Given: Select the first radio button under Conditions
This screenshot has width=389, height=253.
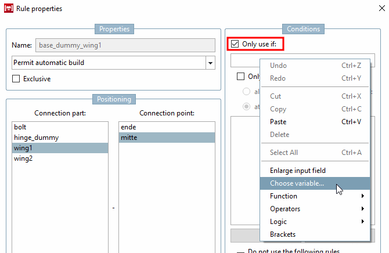Looking at the screenshot, I should tap(247, 92).
